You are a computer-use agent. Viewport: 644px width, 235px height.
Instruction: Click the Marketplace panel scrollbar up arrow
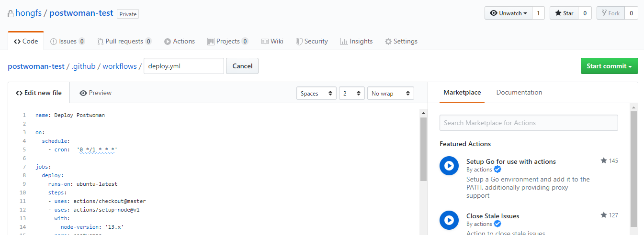[x=634, y=107]
